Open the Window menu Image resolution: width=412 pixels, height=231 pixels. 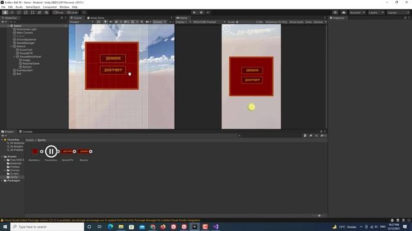click(64, 7)
